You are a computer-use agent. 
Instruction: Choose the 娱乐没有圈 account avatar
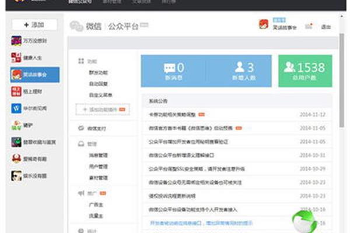click(16, 176)
